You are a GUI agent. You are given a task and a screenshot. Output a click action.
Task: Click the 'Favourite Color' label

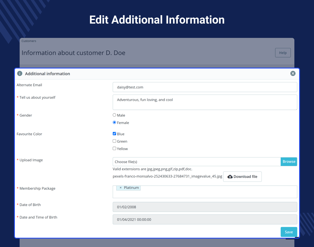pyautogui.click(x=29, y=134)
